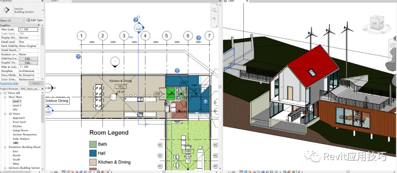Screen dimensions: 397x173
Task: Click the question-mark marker above the Hall room
Action: (177, 70)
